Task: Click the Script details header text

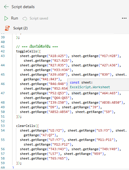Action: point(23,7)
